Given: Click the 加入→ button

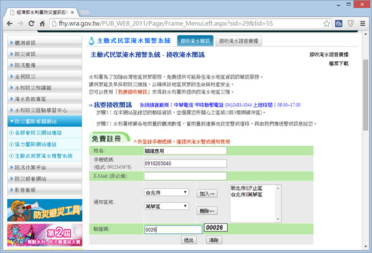Looking at the screenshot, I should coord(207,194).
